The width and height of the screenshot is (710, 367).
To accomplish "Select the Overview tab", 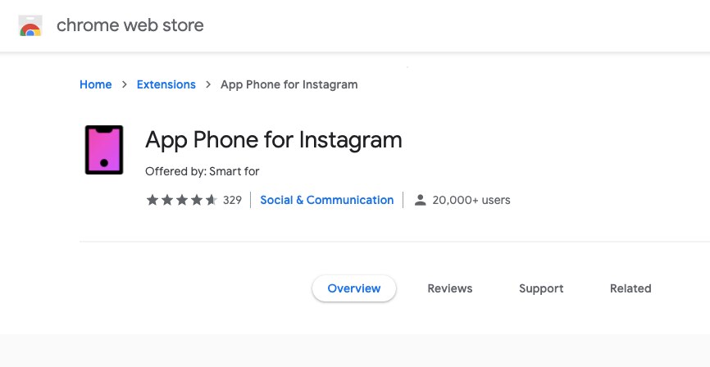I will pyautogui.click(x=354, y=288).
